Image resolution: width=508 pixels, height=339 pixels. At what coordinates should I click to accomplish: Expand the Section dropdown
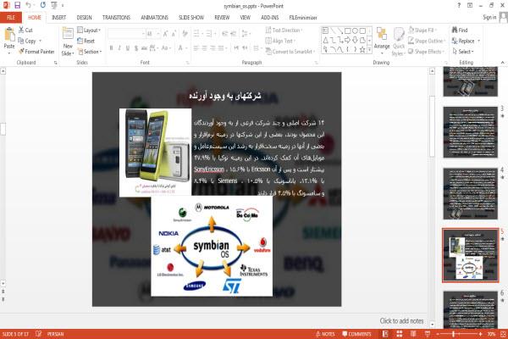(x=90, y=52)
